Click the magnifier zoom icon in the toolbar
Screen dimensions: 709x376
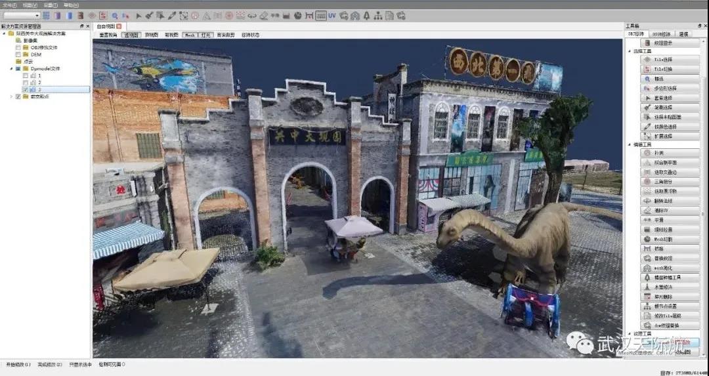pos(115,15)
